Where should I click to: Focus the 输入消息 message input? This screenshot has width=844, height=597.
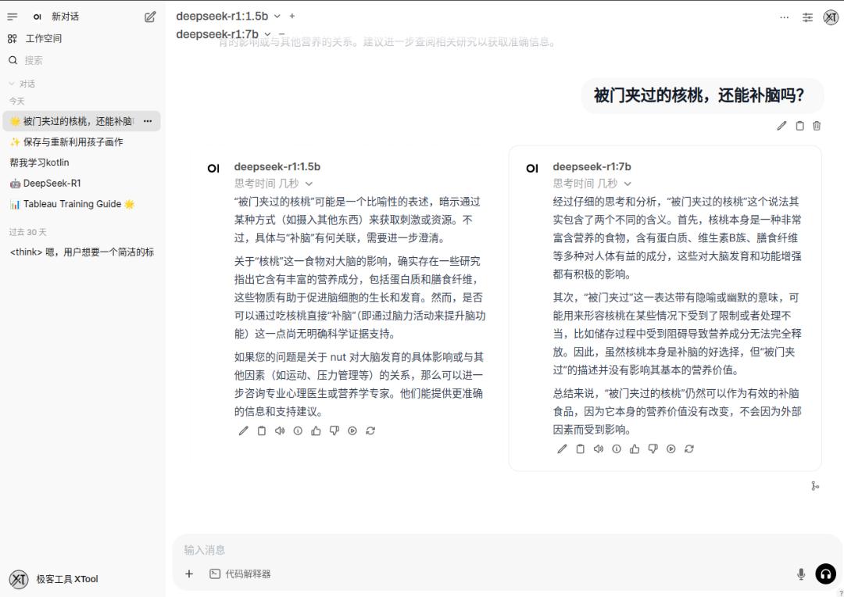click(506, 549)
